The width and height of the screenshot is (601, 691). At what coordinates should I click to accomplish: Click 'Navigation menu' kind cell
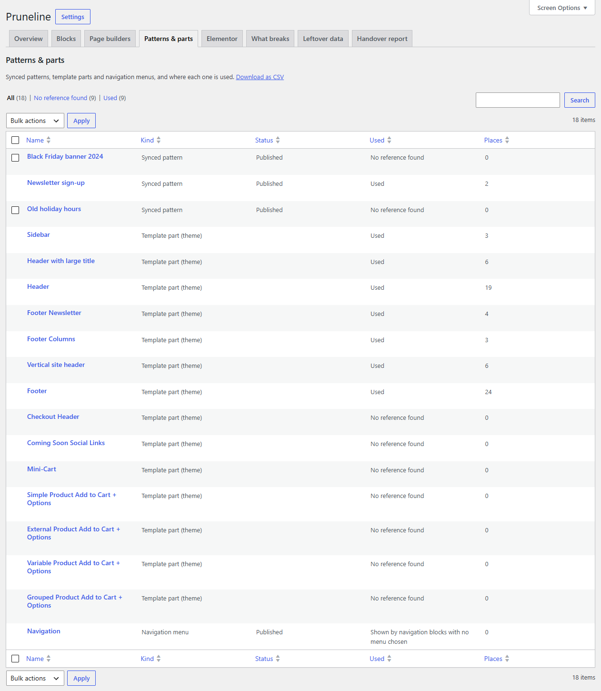pos(165,632)
